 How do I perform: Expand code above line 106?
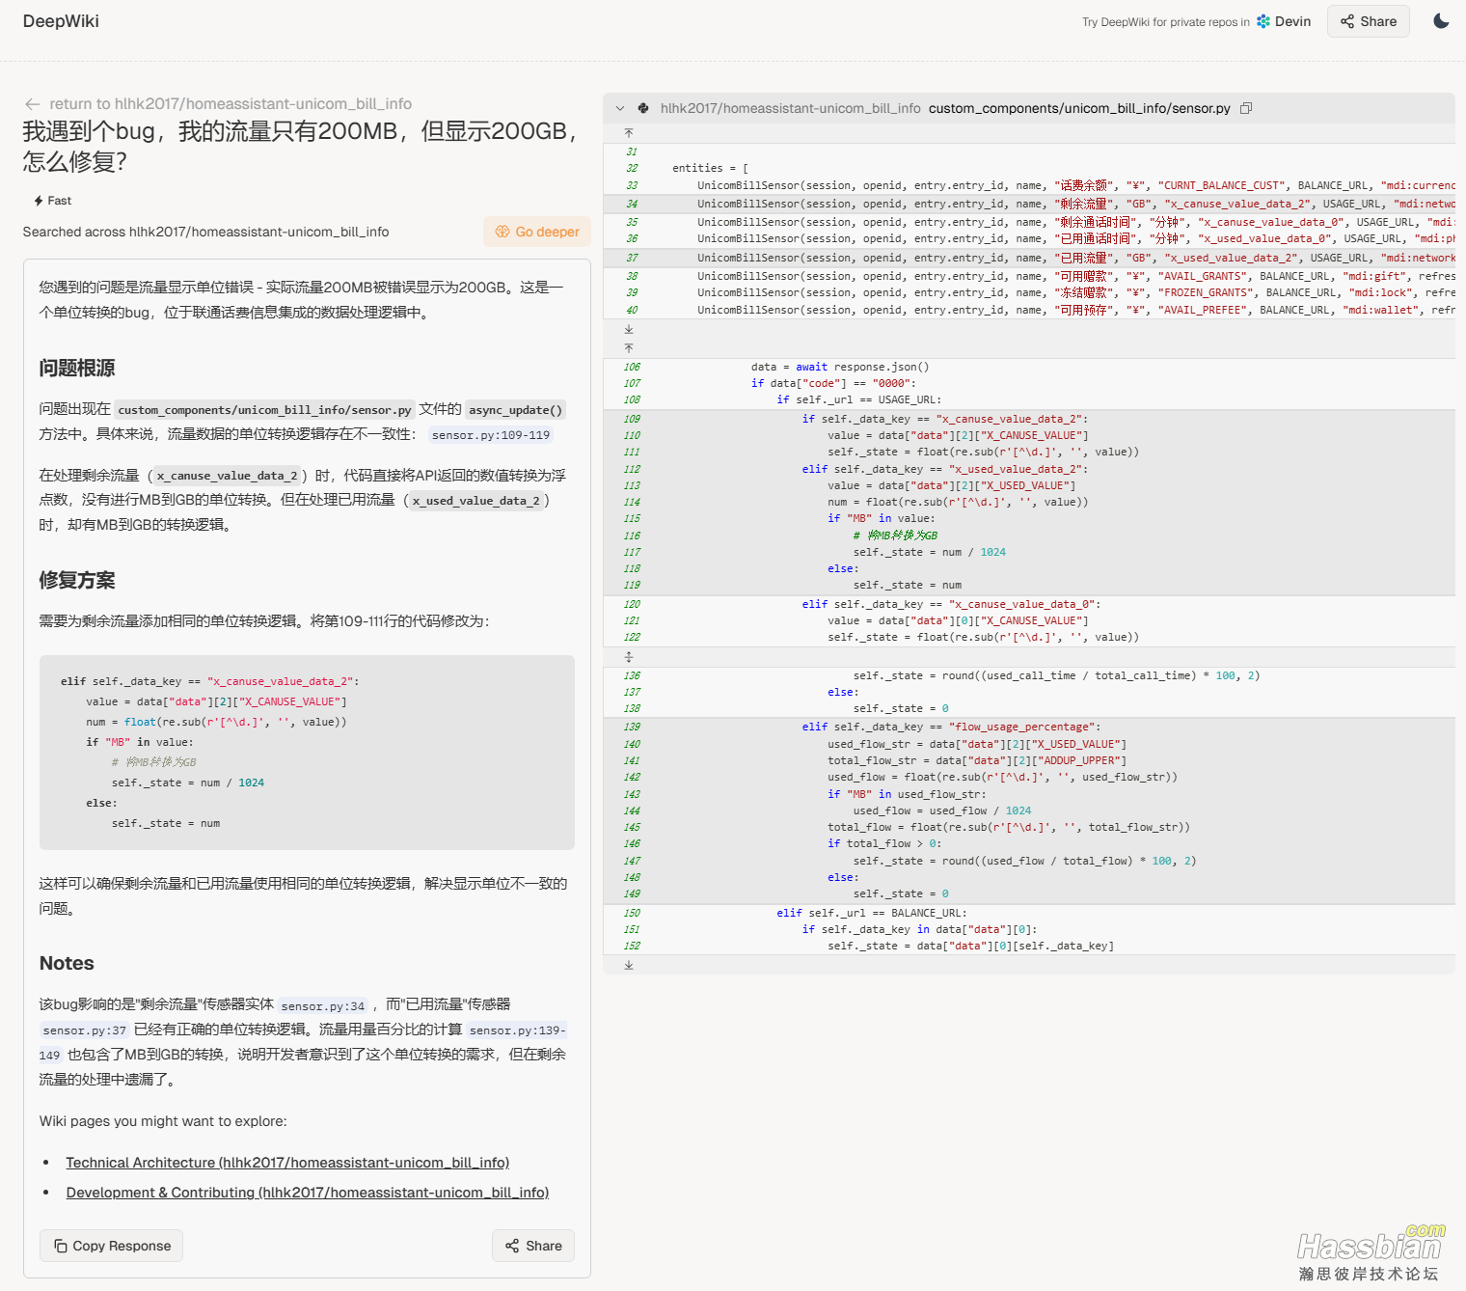(x=629, y=347)
